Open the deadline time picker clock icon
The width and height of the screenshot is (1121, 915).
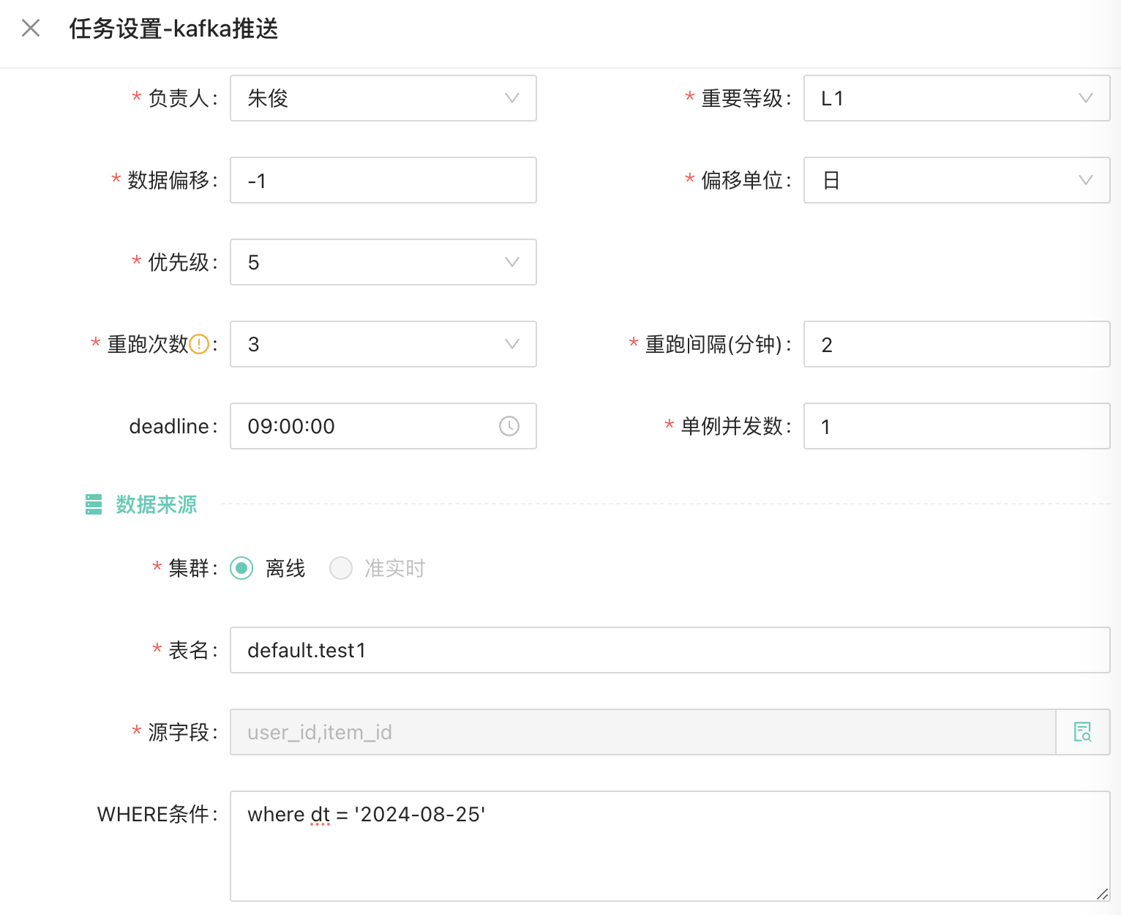point(509,426)
